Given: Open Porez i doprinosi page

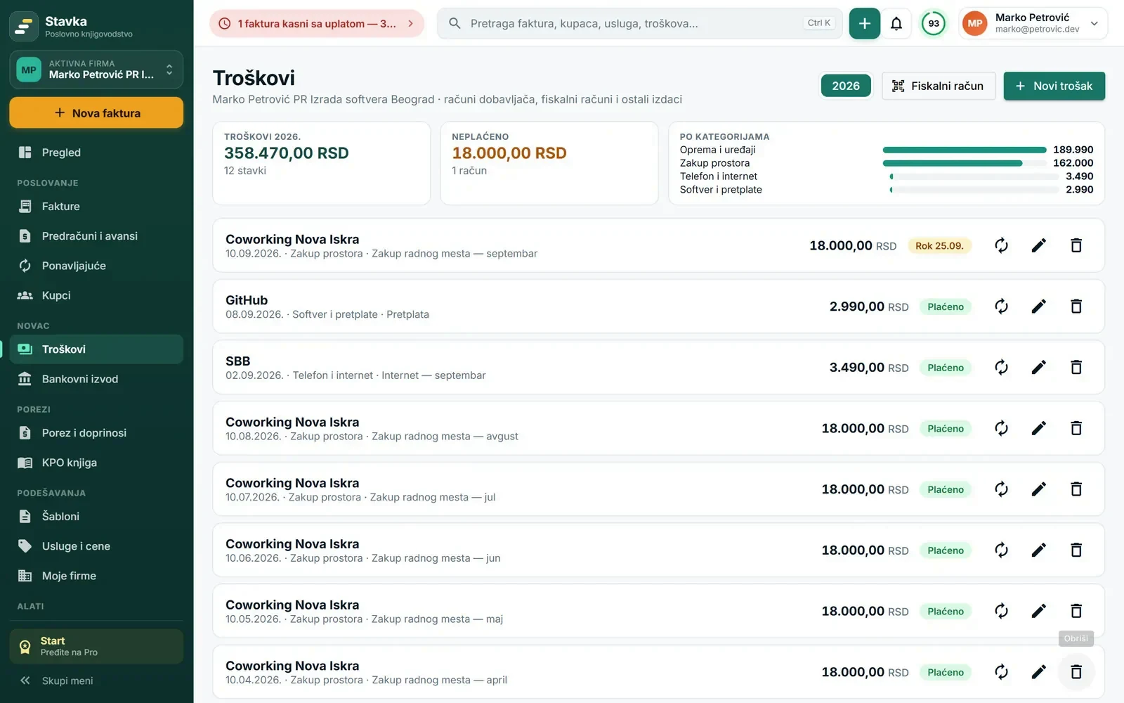Looking at the screenshot, I should pos(96,433).
